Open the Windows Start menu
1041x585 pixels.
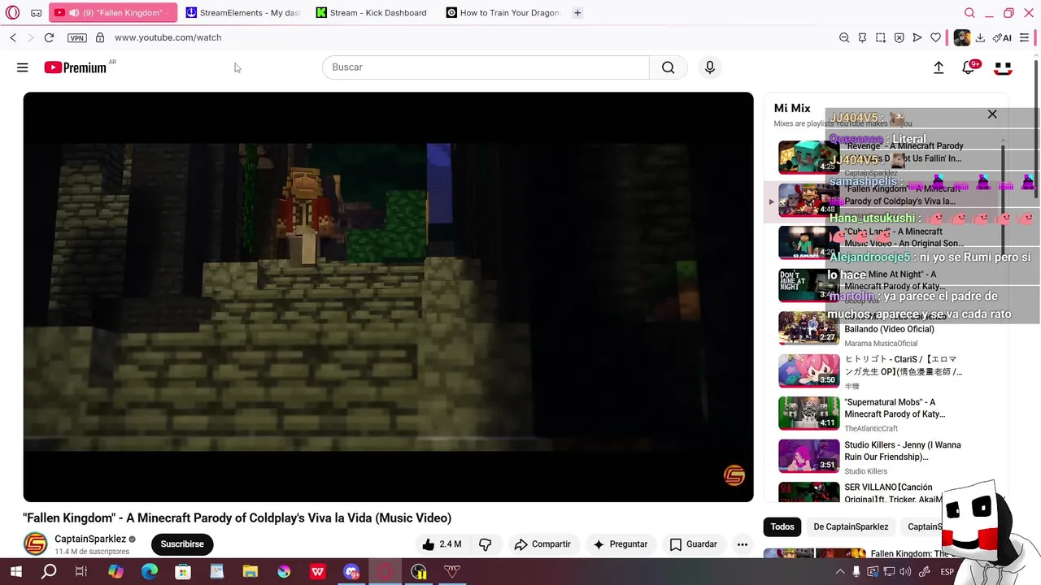coord(15,572)
